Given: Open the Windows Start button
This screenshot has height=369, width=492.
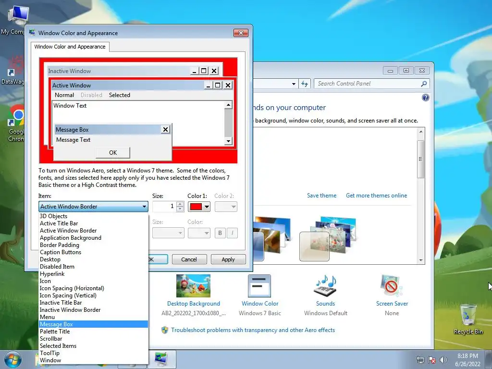Looking at the screenshot, I should click(x=12, y=359).
